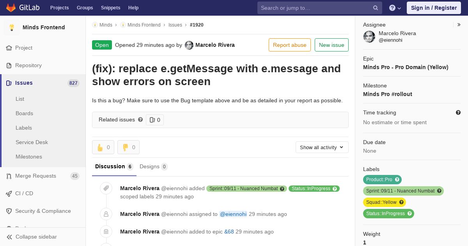Viewport: 468px width, 246px height.
Task: Click the thumbs up emoji button
Action: (x=103, y=147)
